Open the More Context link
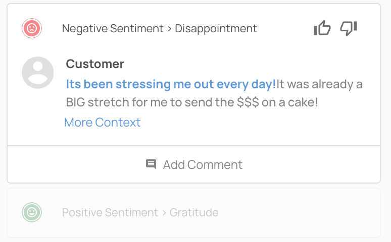 pyautogui.click(x=102, y=123)
